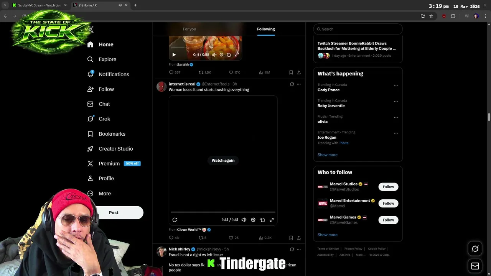The image size is (491, 276).
Task: View analytics showing 2.3K views
Action: pyautogui.click(x=265, y=238)
